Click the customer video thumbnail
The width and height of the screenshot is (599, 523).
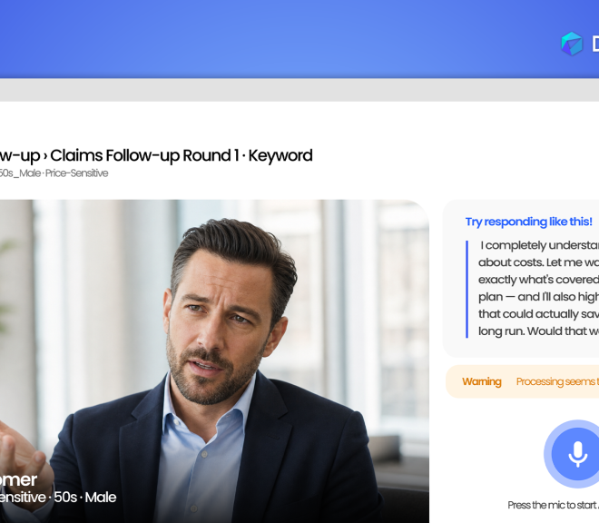click(x=214, y=361)
